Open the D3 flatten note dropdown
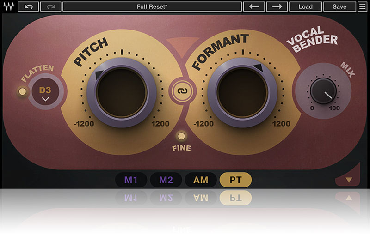Screen dimensions: 370x235 point(45,92)
